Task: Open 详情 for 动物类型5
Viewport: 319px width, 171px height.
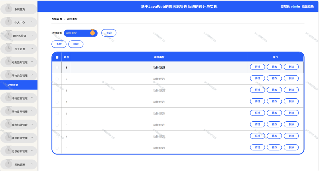Action: point(258,101)
